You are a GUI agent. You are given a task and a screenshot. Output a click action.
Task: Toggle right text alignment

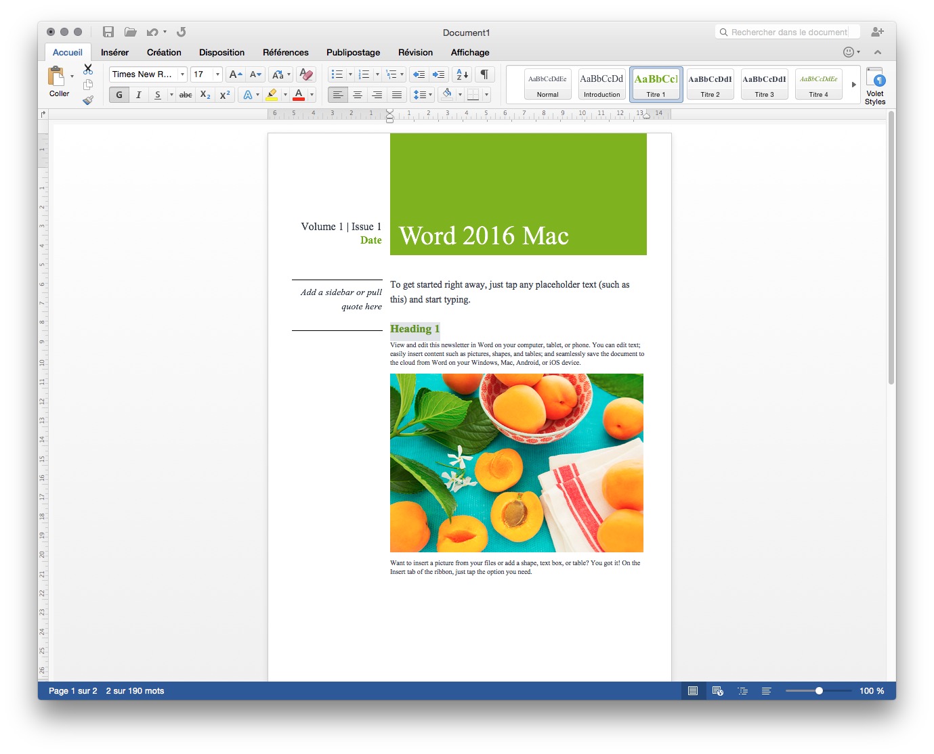tap(377, 95)
